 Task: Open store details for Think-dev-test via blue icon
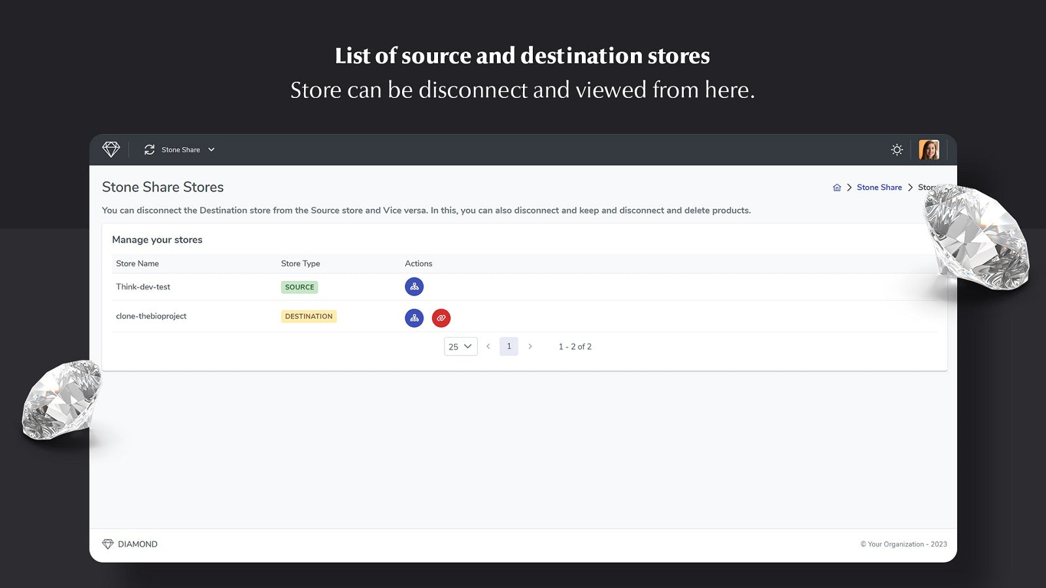pyautogui.click(x=414, y=286)
